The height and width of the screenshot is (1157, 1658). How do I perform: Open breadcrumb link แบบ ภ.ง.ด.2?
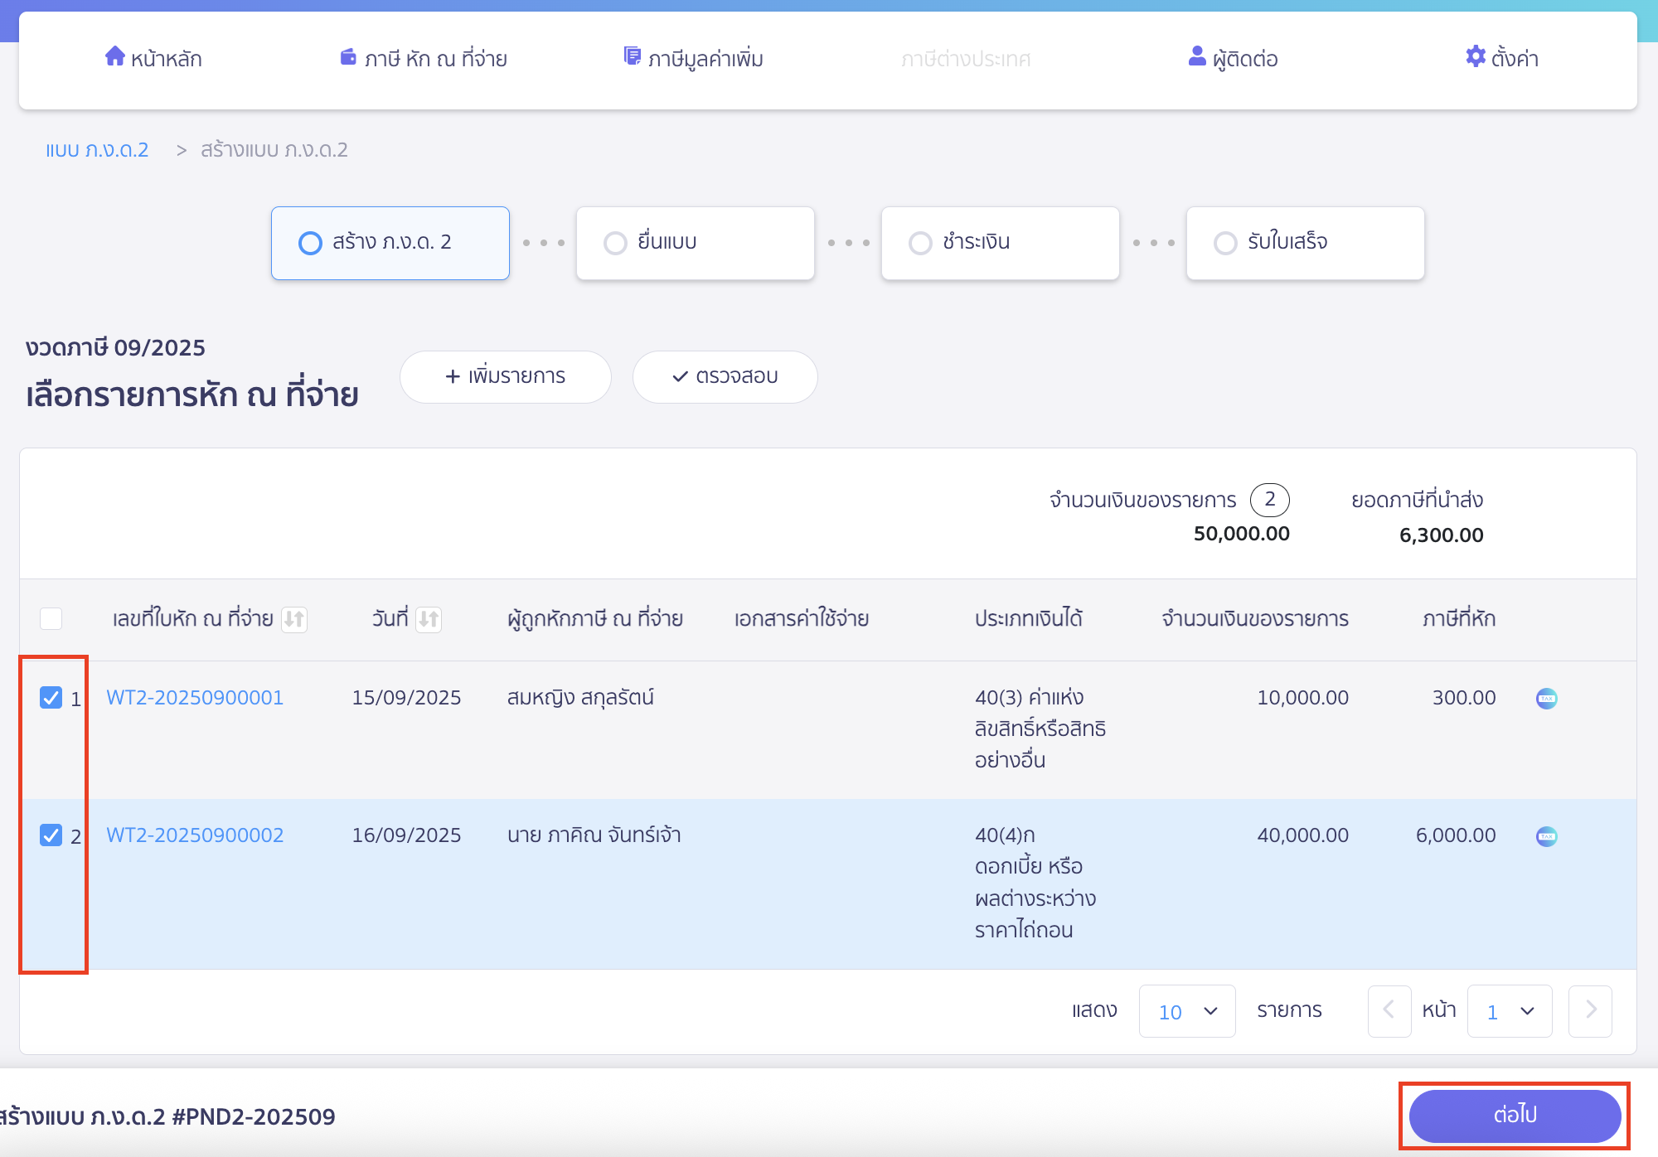pos(97,150)
